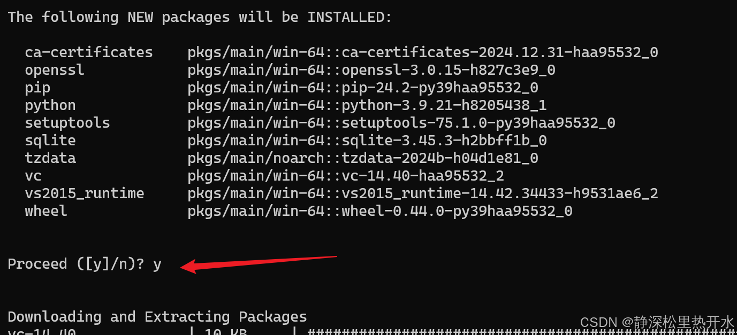The image size is (737, 335).
Task: Click the python-3.9.21-h8205438_1 build string
Action: [444, 105]
